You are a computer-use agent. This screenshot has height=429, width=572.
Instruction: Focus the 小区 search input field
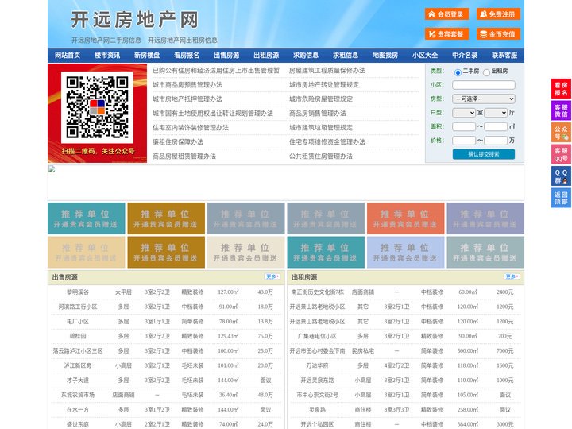(x=484, y=85)
